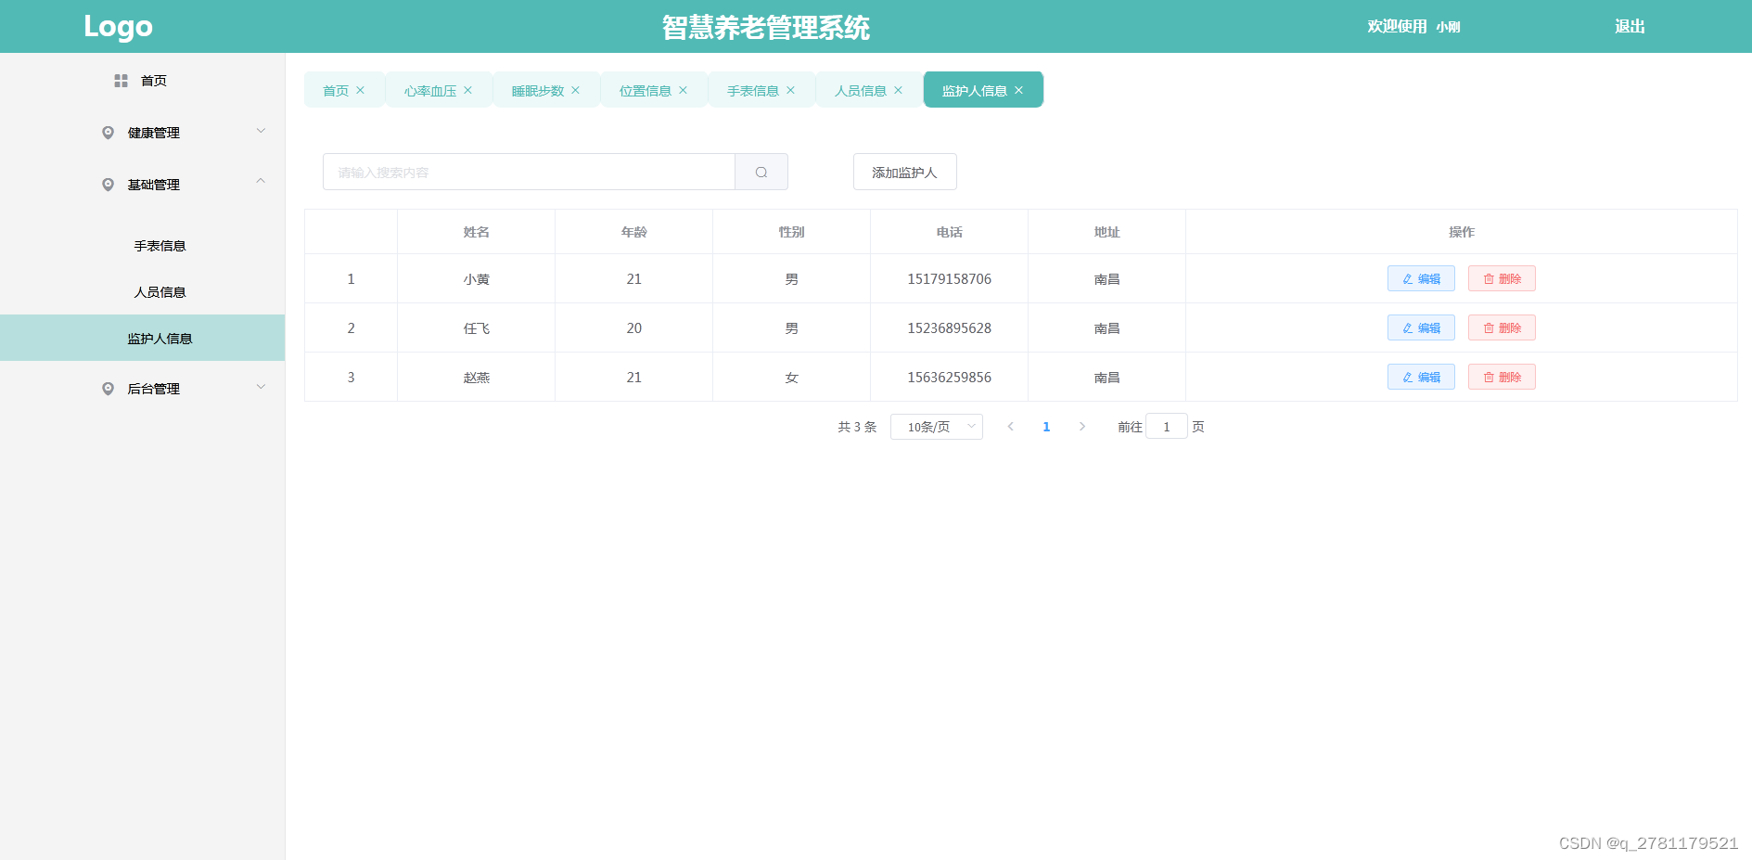This screenshot has width=1752, height=860.
Task: Click the 电话 column header
Action: click(x=949, y=232)
